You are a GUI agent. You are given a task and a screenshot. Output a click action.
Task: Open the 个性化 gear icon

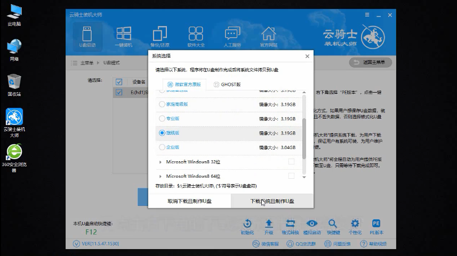(x=355, y=227)
